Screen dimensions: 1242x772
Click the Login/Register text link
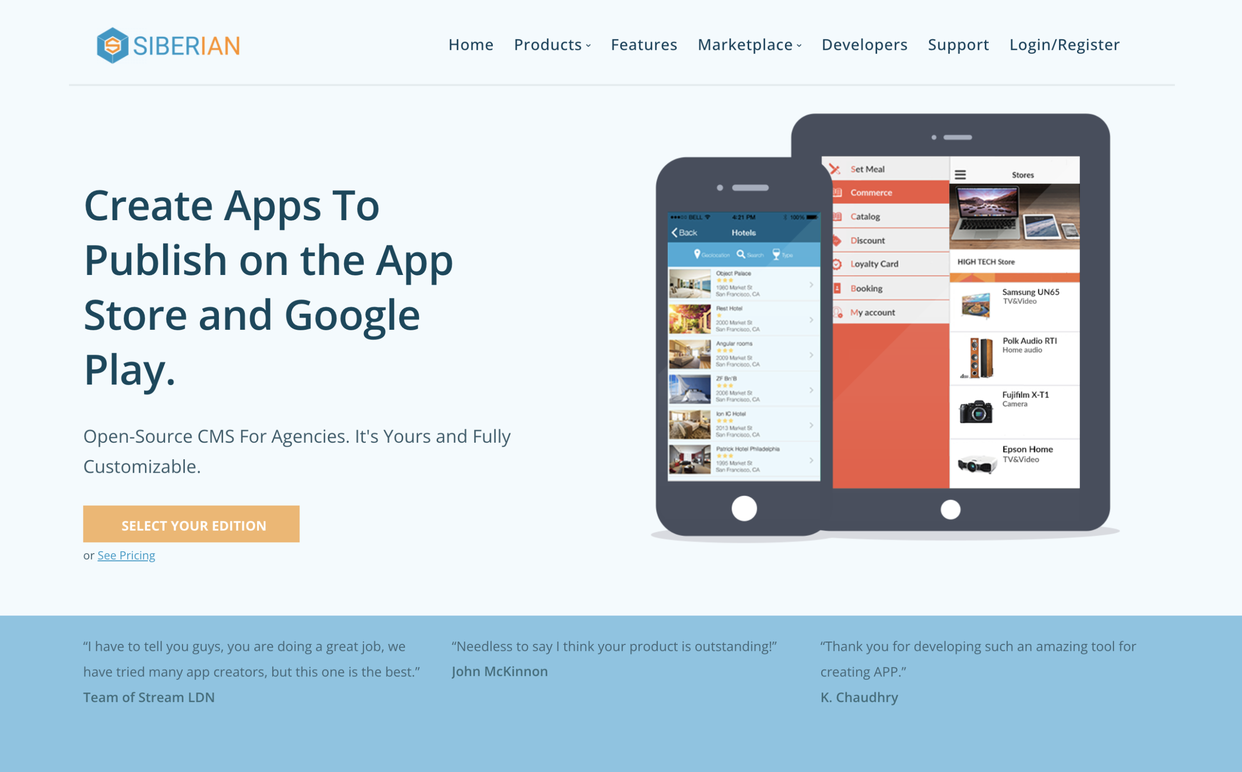click(1066, 44)
